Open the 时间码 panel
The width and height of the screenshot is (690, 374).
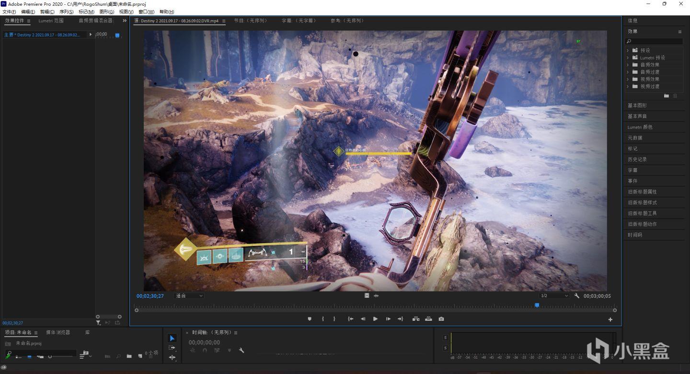[x=635, y=235]
